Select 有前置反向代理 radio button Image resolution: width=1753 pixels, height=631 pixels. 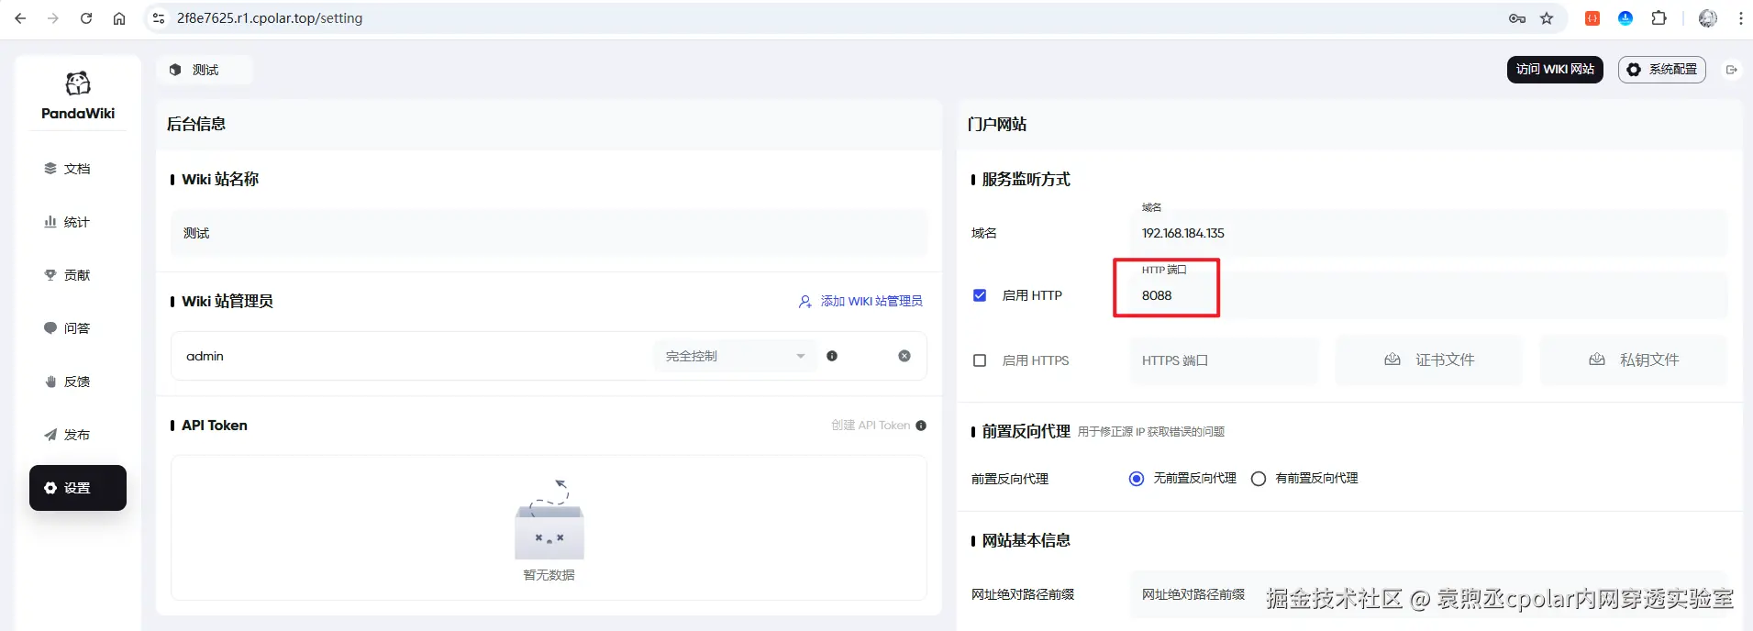click(1259, 479)
